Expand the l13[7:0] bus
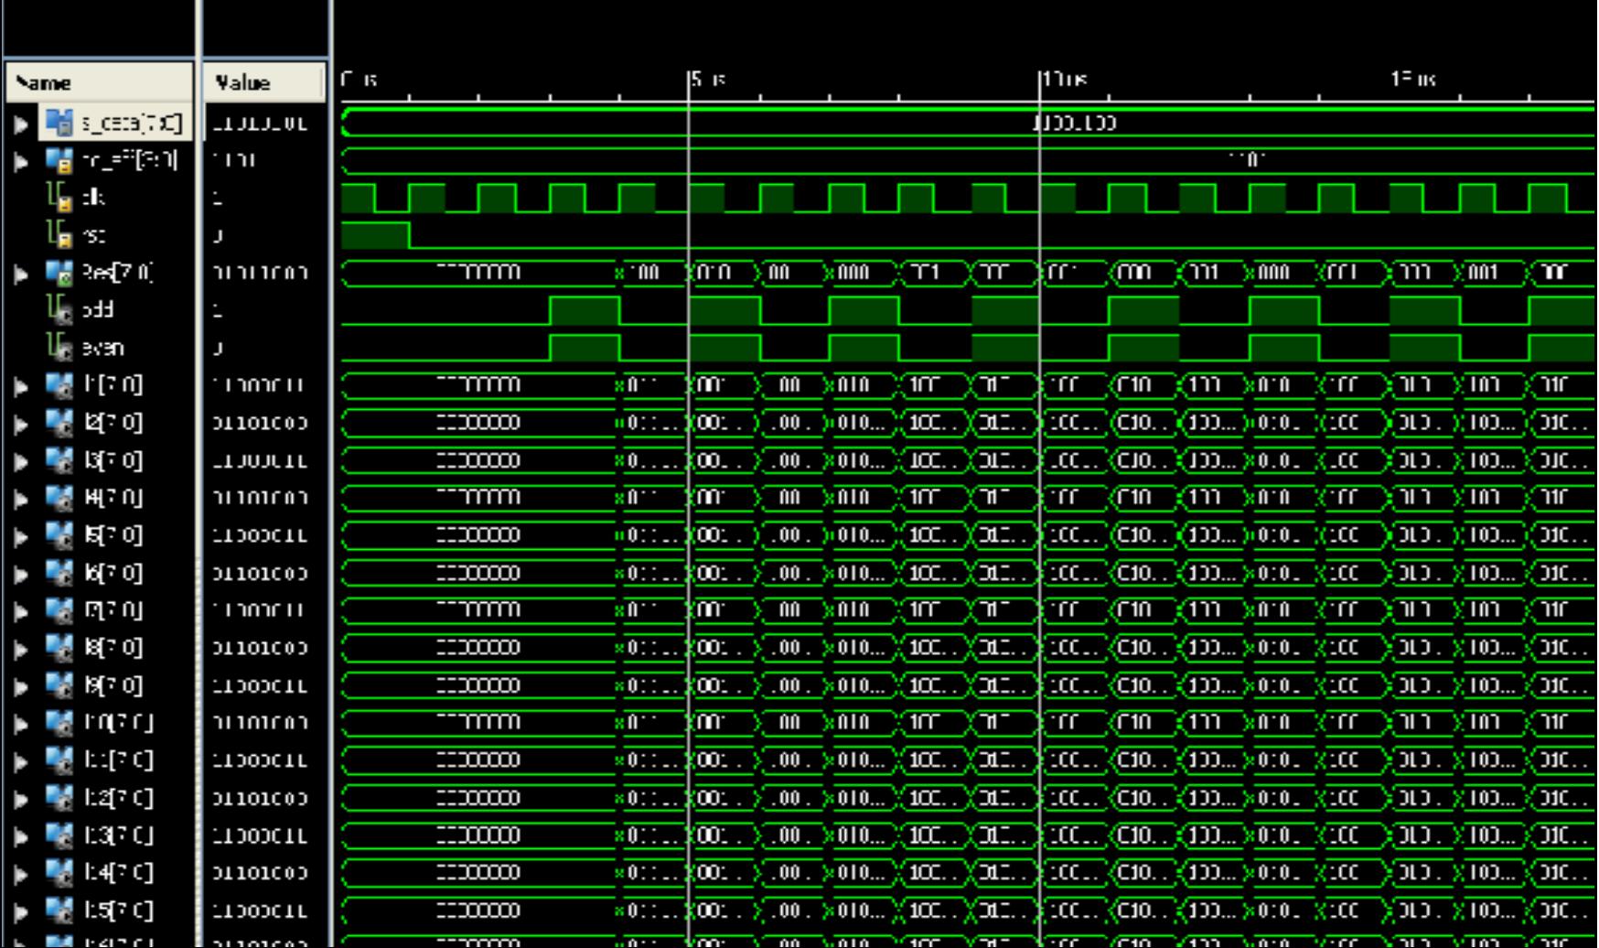 pos(21,836)
